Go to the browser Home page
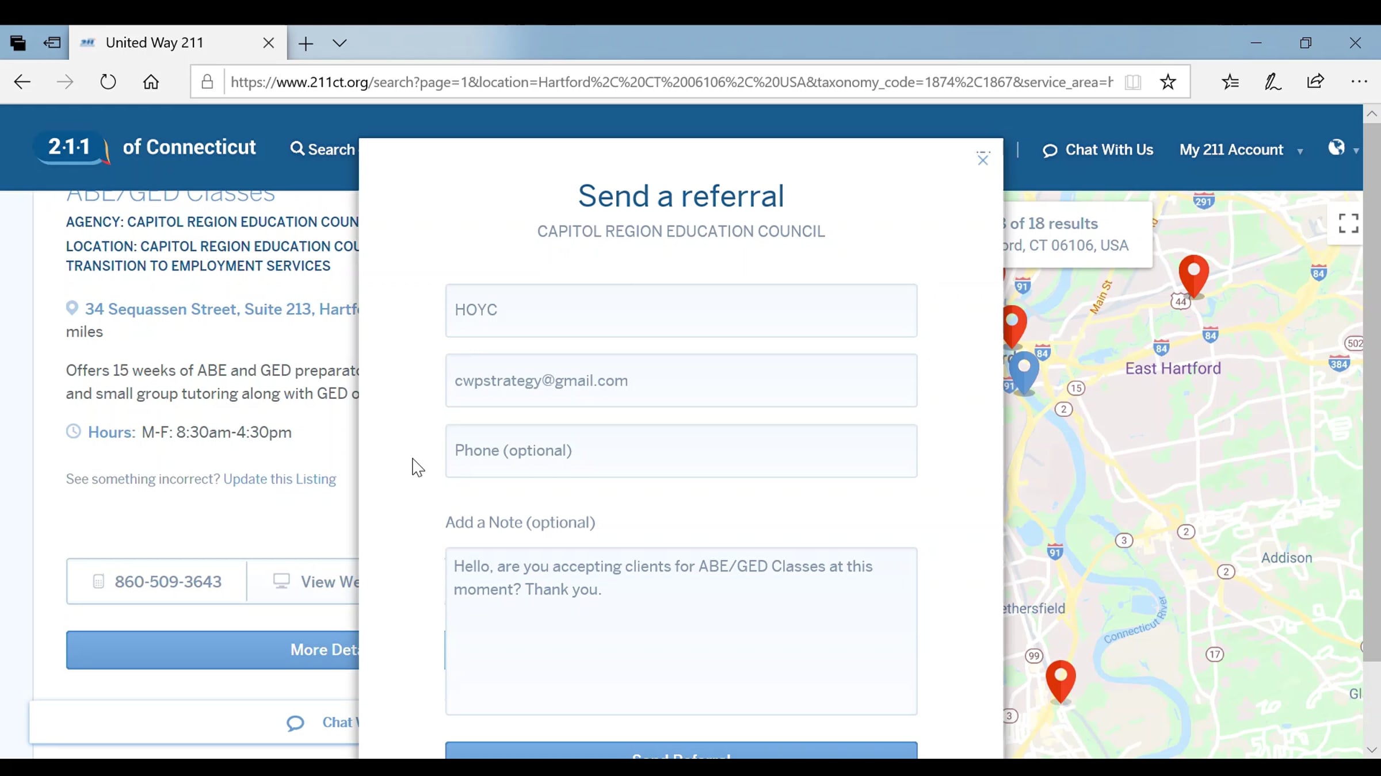 [x=151, y=82]
